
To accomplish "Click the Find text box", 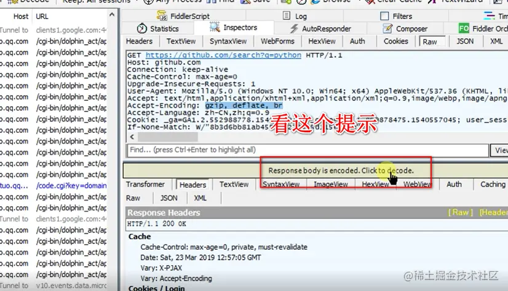I will [307, 150].
